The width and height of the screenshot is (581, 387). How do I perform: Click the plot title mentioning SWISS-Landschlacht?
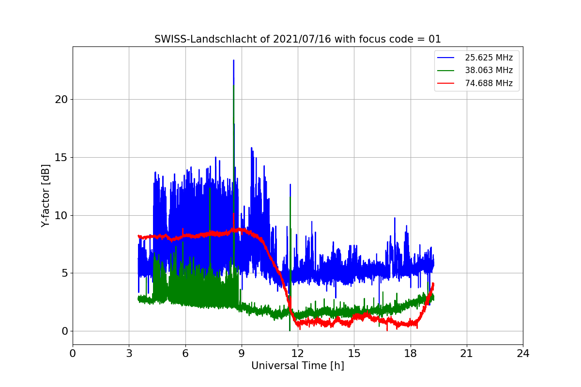coord(298,39)
